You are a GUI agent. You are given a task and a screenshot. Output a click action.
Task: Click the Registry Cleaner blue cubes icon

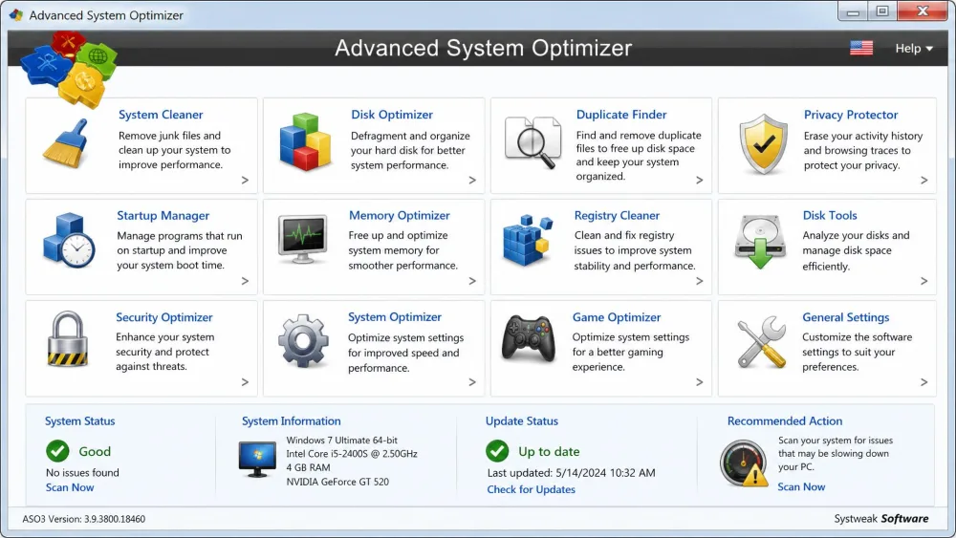pyautogui.click(x=528, y=240)
